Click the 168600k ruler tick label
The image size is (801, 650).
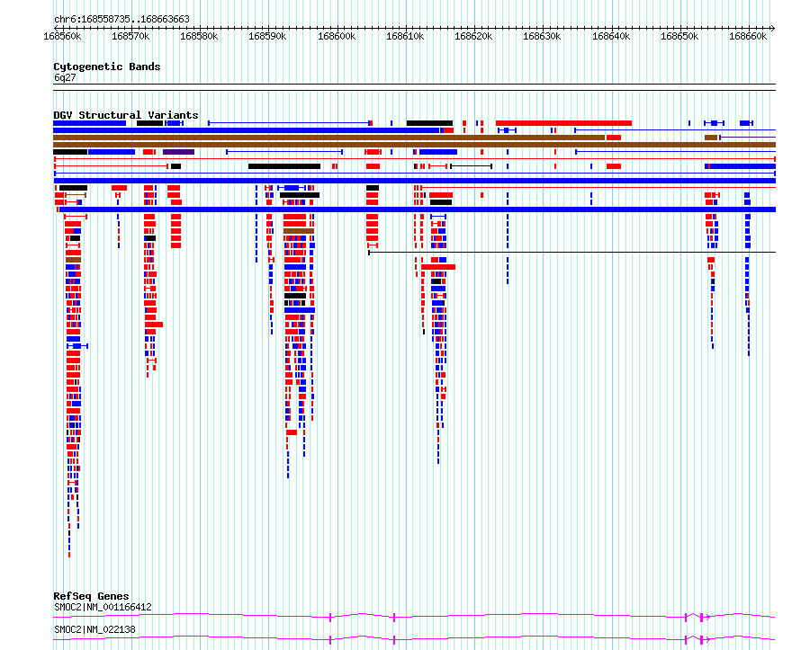(x=337, y=36)
